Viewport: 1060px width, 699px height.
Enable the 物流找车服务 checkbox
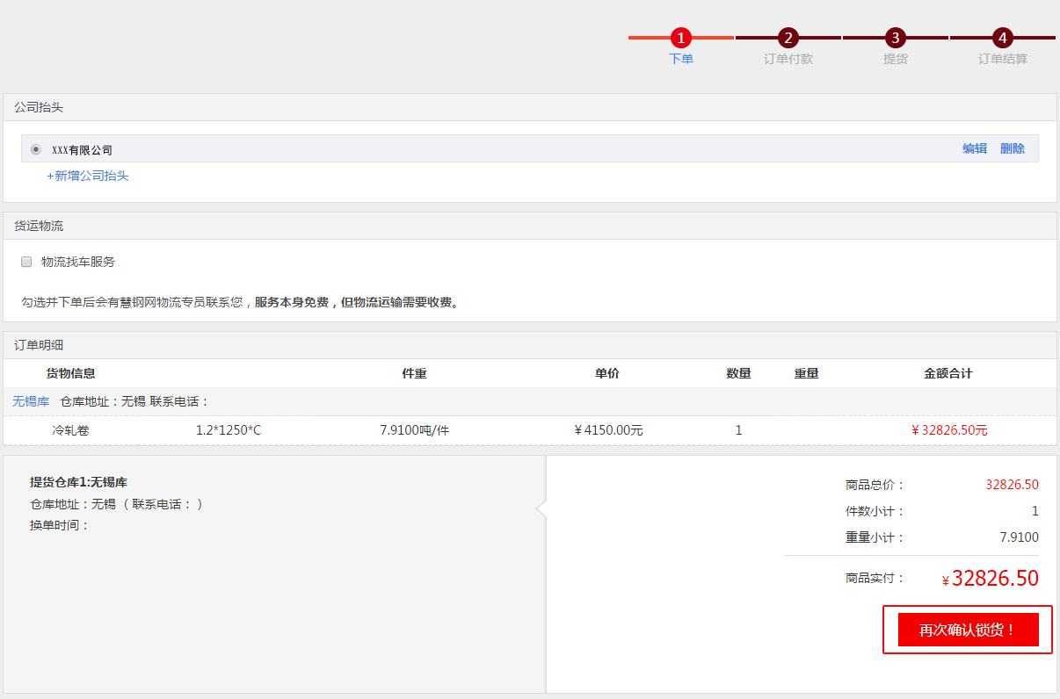[26, 262]
